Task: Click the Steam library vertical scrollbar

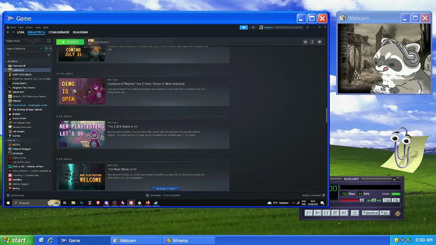Action: [326, 116]
